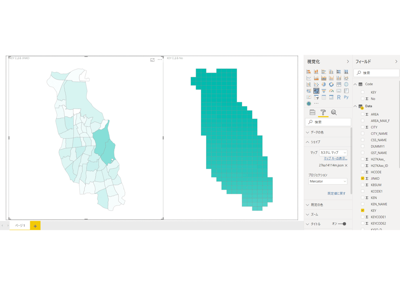The width and height of the screenshot is (400, 285).
Task: Add a new page with plus button
Action: 35,226
